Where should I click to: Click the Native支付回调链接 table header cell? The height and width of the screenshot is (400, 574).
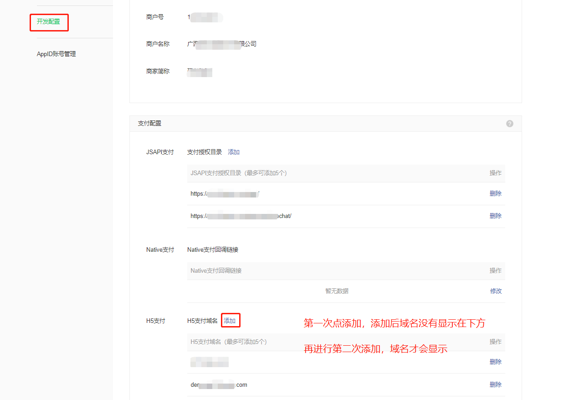[x=216, y=270]
